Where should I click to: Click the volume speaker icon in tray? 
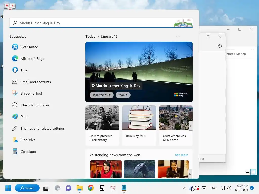click(x=229, y=188)
